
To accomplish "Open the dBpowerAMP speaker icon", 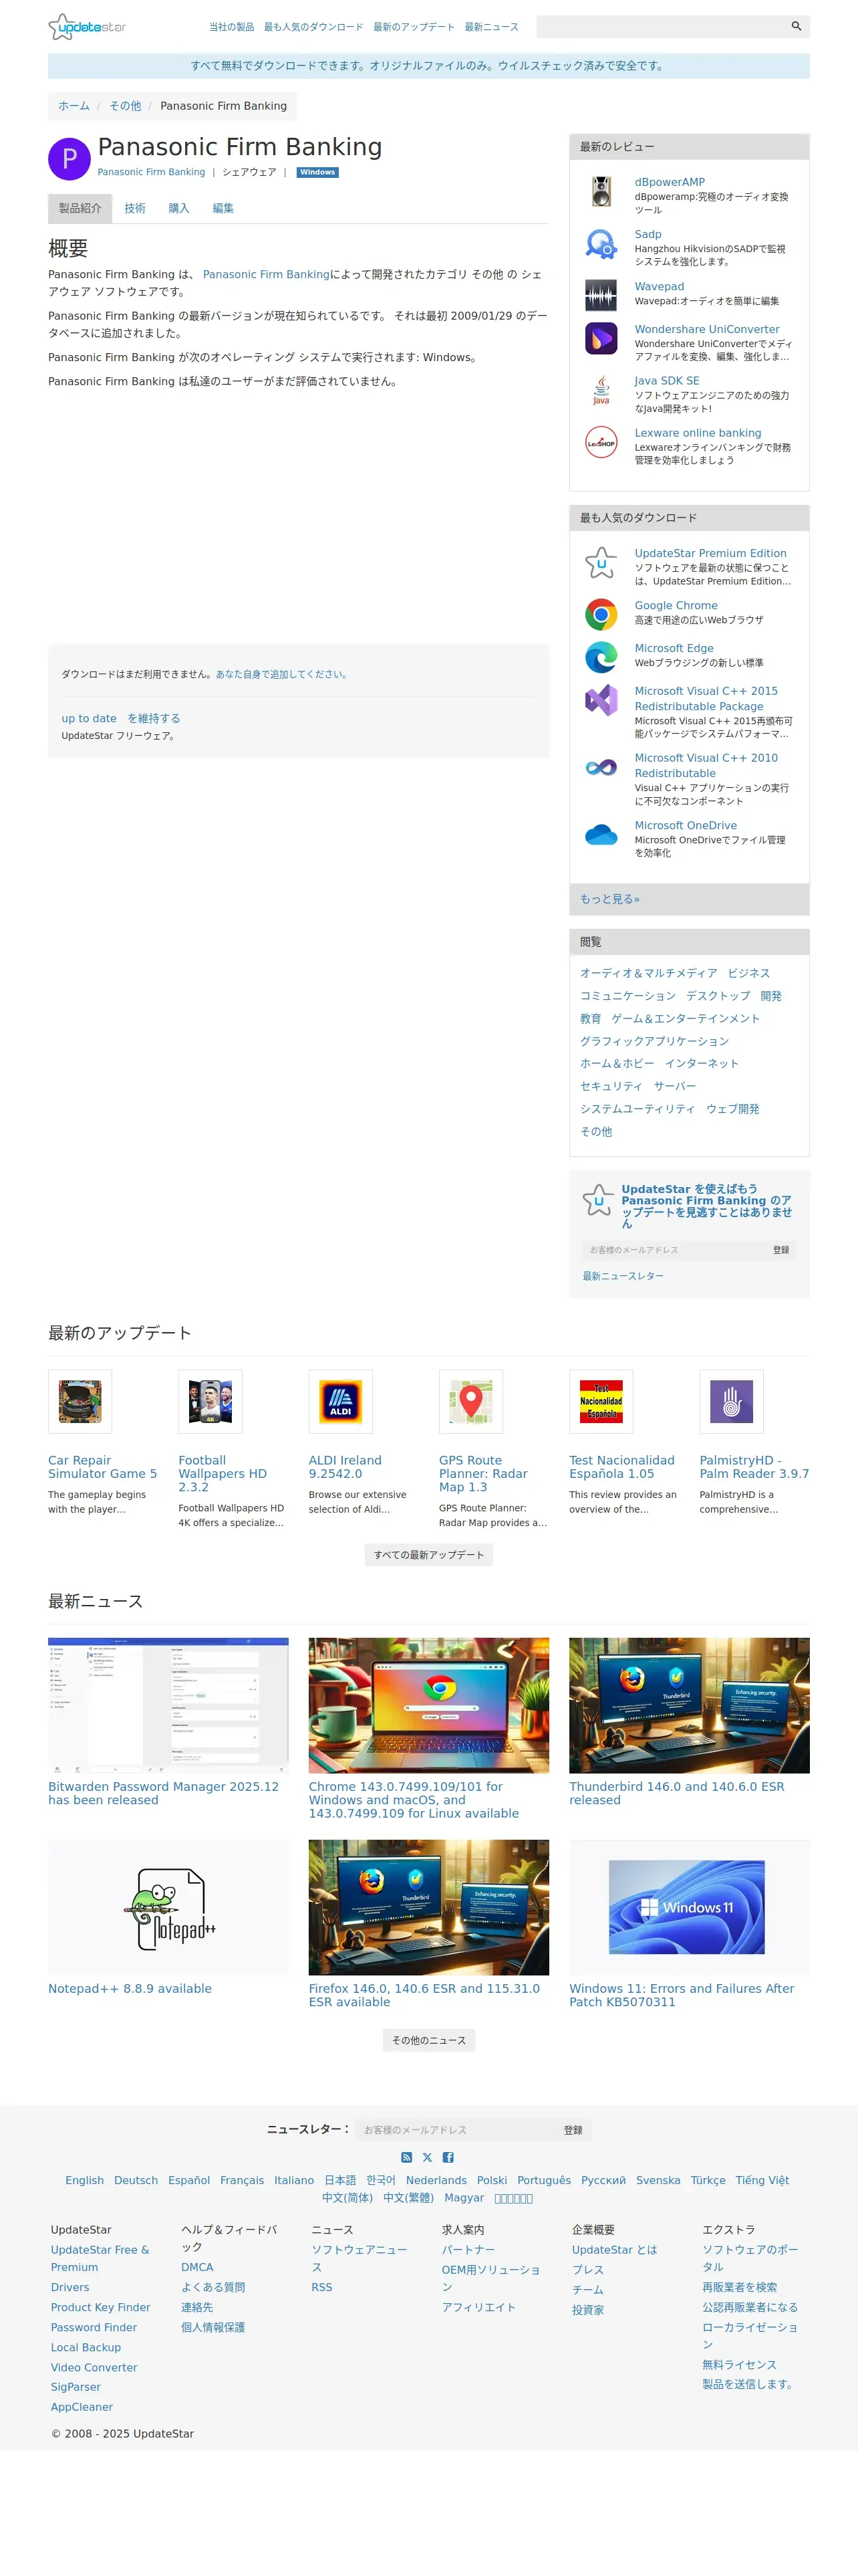I will pos(601,191).
